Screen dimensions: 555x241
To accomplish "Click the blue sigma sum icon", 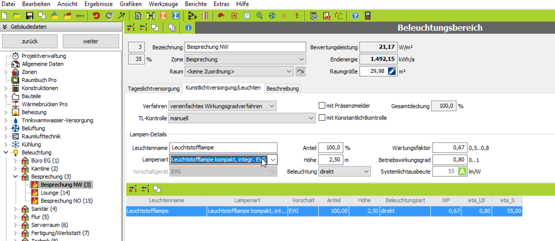I will (x=176, y=15).
